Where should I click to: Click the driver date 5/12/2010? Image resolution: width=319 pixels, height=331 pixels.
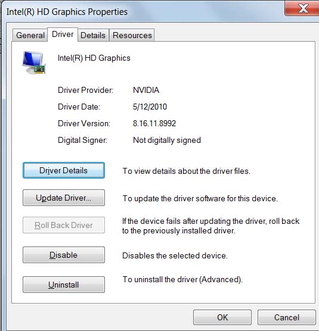click(150, 107)
